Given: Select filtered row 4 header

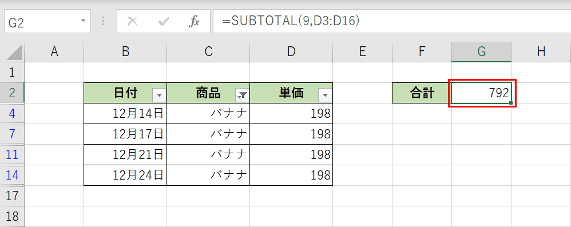Looking at the screenshot, I should (x=12, y=114).
